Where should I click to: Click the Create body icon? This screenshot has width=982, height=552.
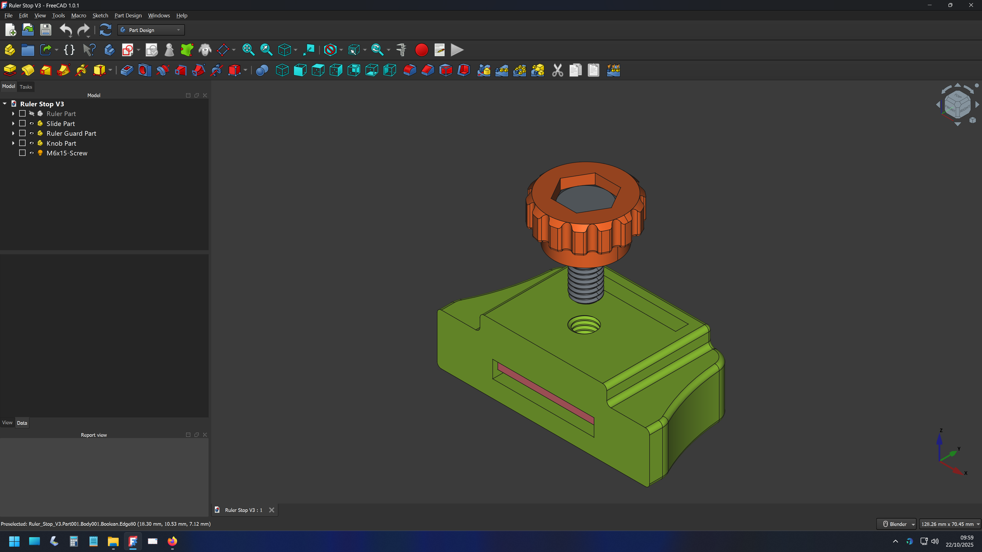[x=109, y=50]
